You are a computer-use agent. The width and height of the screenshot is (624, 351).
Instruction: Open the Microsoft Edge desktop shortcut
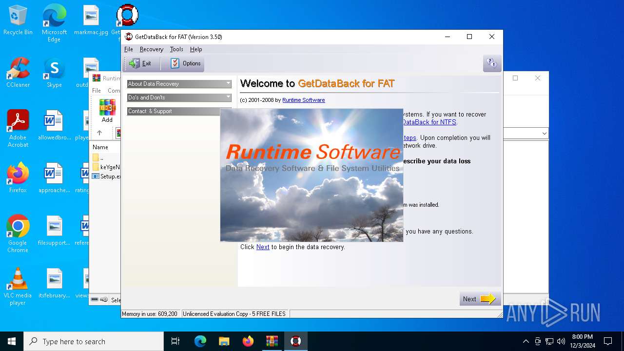[54, 23]
